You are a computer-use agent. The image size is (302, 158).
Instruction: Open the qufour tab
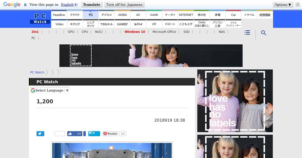click(x=138, y=24)
